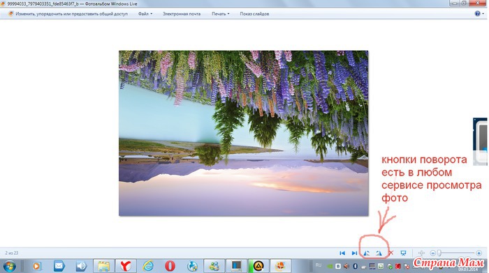Open the AIMP player taskbar icon

258,266
